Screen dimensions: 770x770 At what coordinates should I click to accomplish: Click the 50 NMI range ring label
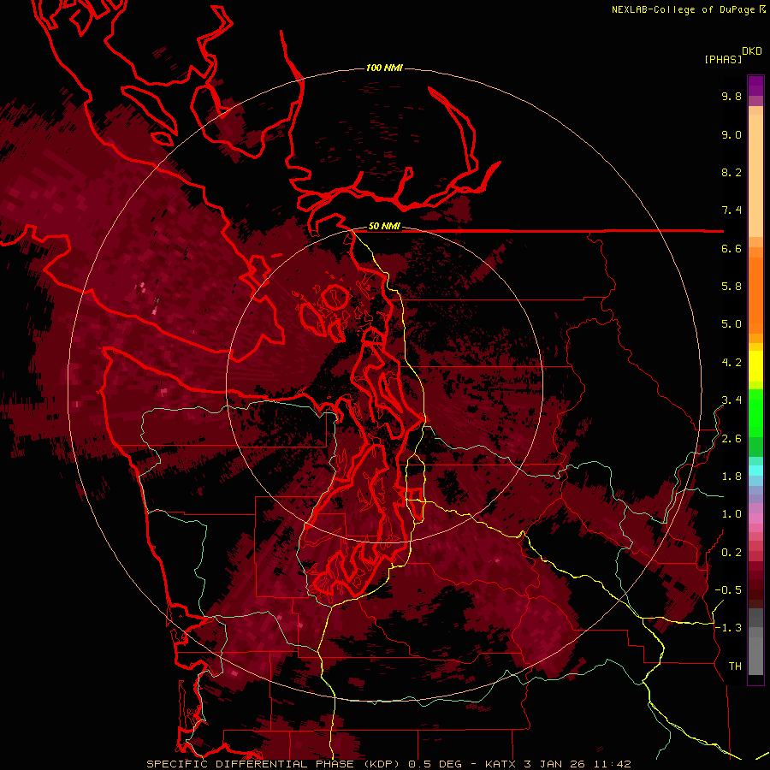coord(384,227)
